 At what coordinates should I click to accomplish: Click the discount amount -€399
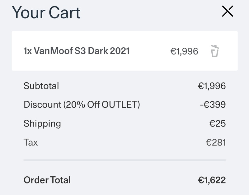click(x=213, y=105)
